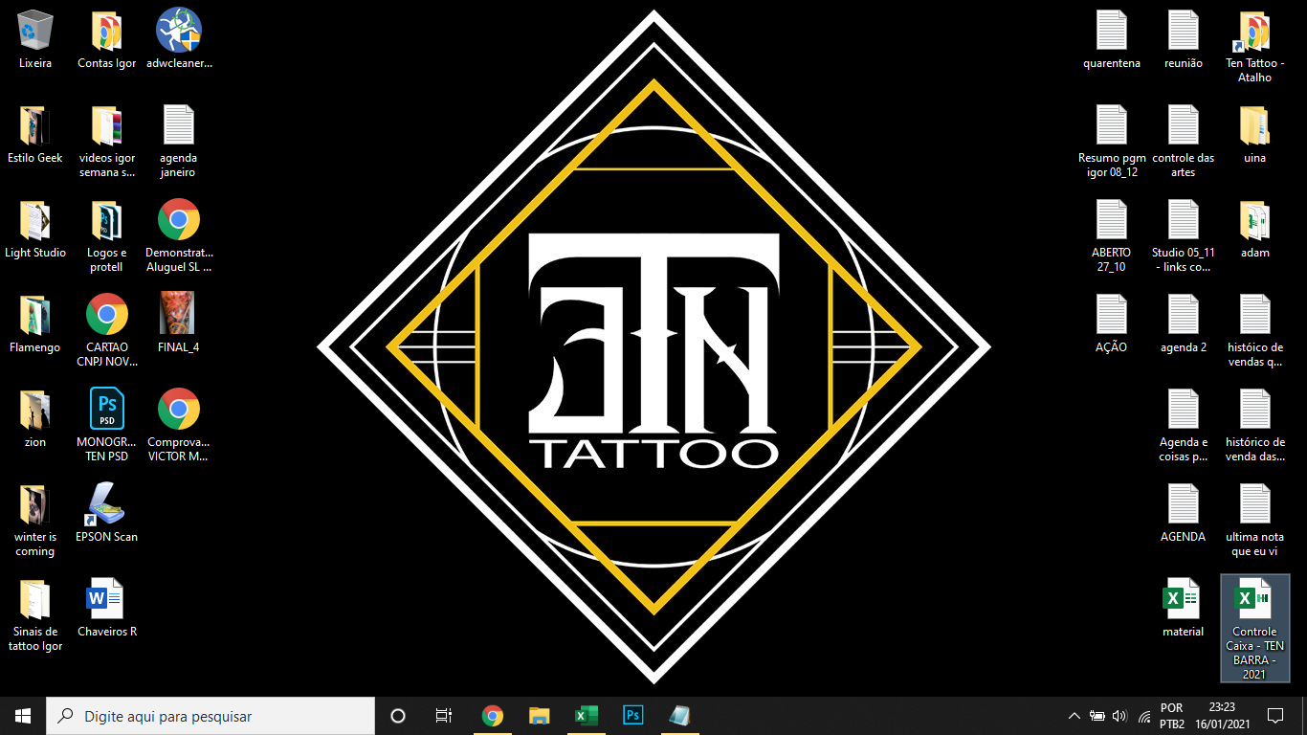Open Excel from the taskbar
Viewport: 1307px width, 735px height.
coord(587,715)
